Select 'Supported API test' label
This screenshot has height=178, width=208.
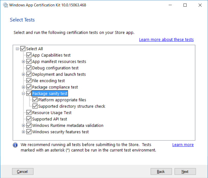(50, 119)
